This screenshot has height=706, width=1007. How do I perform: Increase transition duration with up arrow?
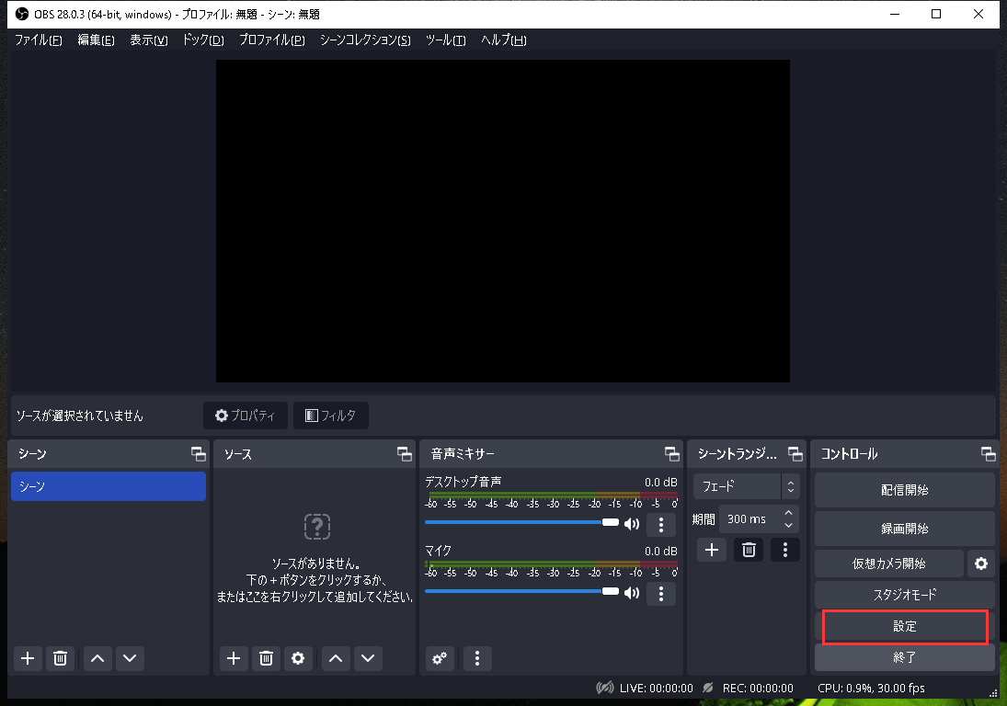point(788,513)
